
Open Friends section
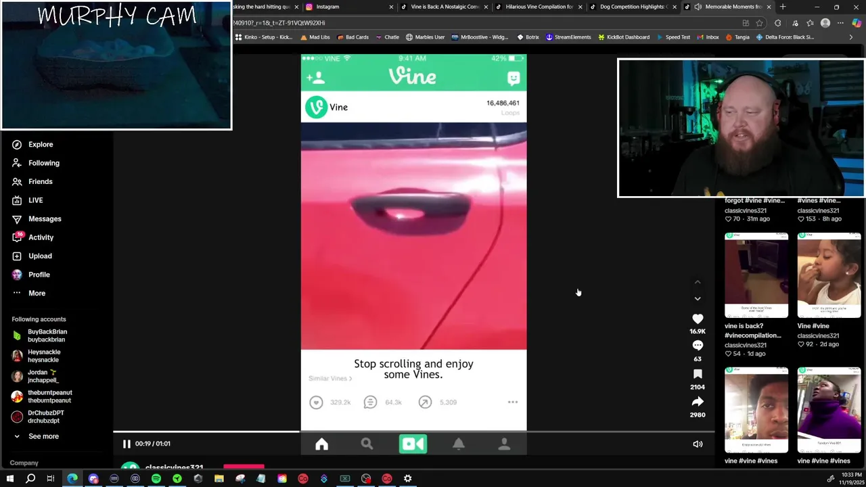[32, 181]
